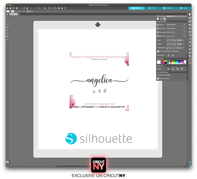The height and width of the screenshot is (179, 197).
Task: Select the Knife tool
Action: tap(7, 40)
